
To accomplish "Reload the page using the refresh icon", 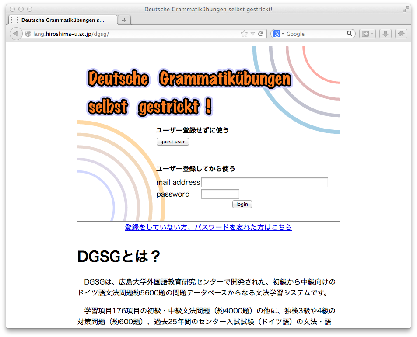I will [x=261, y=34].
